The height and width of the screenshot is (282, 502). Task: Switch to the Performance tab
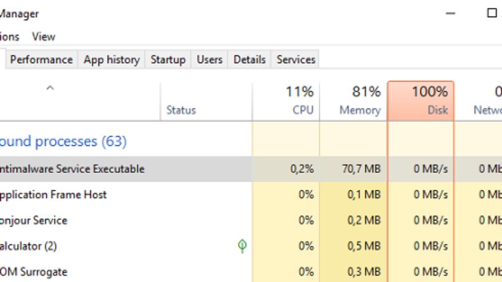point(41,60)
